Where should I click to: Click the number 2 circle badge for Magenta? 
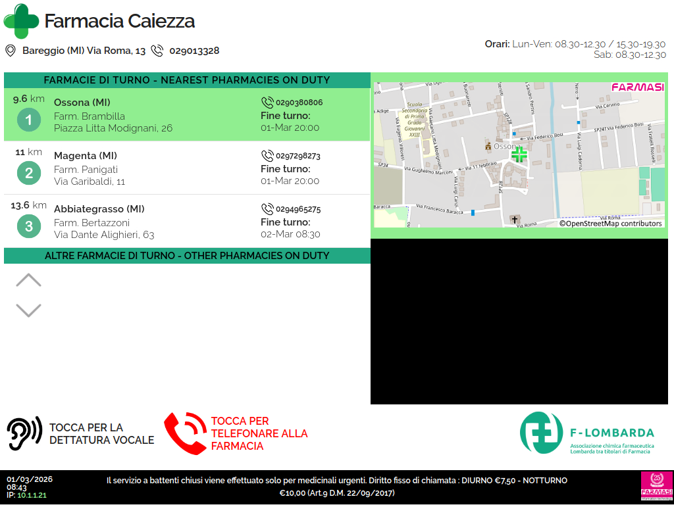click(29, 174)
